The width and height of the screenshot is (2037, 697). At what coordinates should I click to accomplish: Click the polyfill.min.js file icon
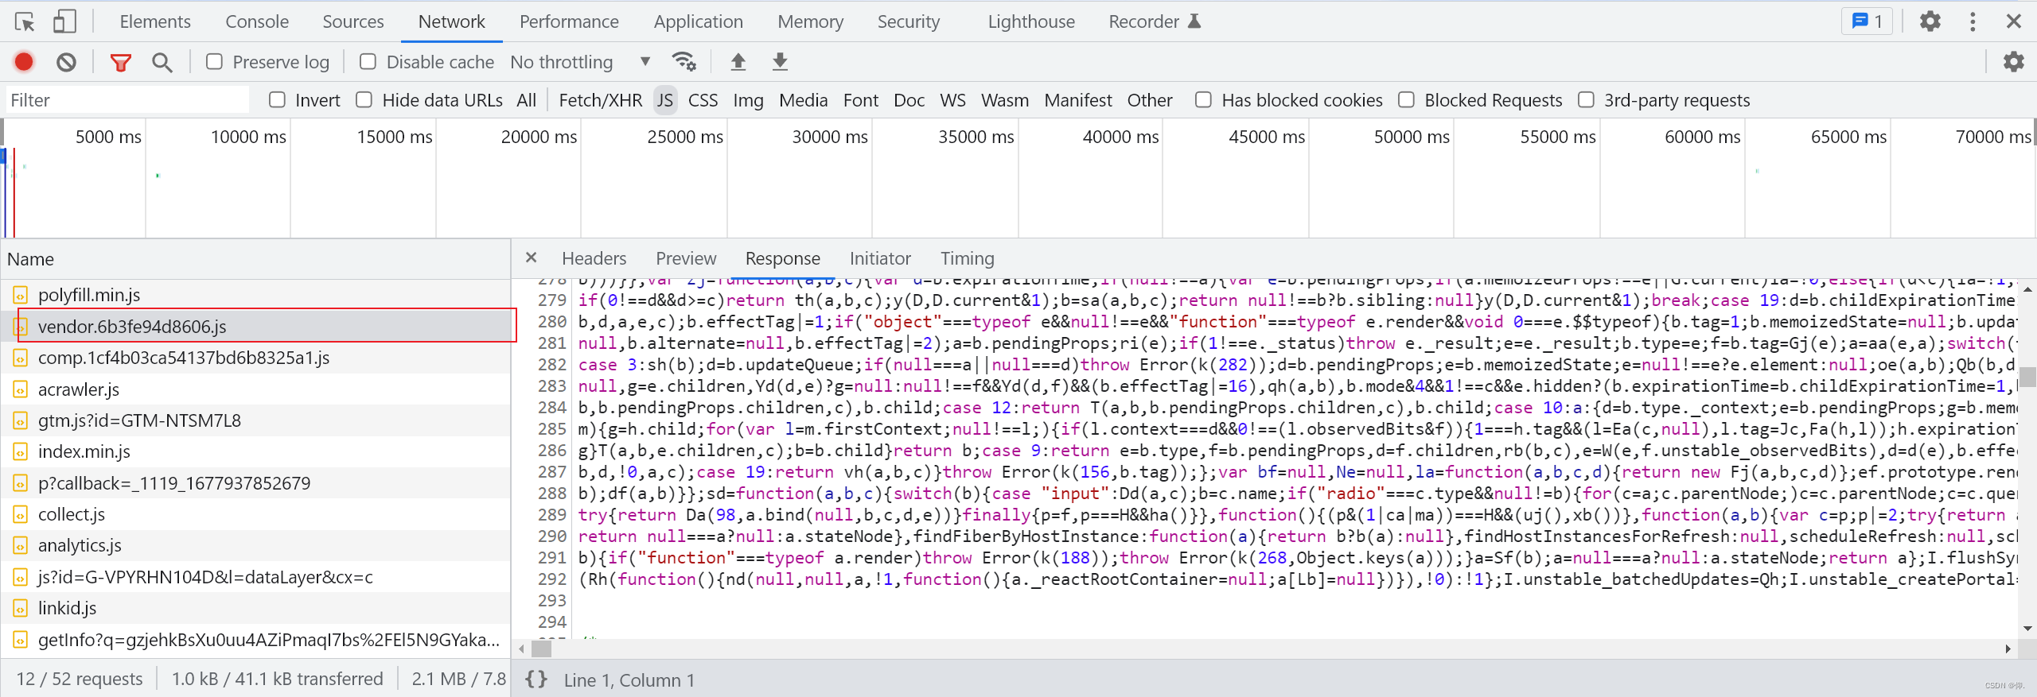pos(21,295)
